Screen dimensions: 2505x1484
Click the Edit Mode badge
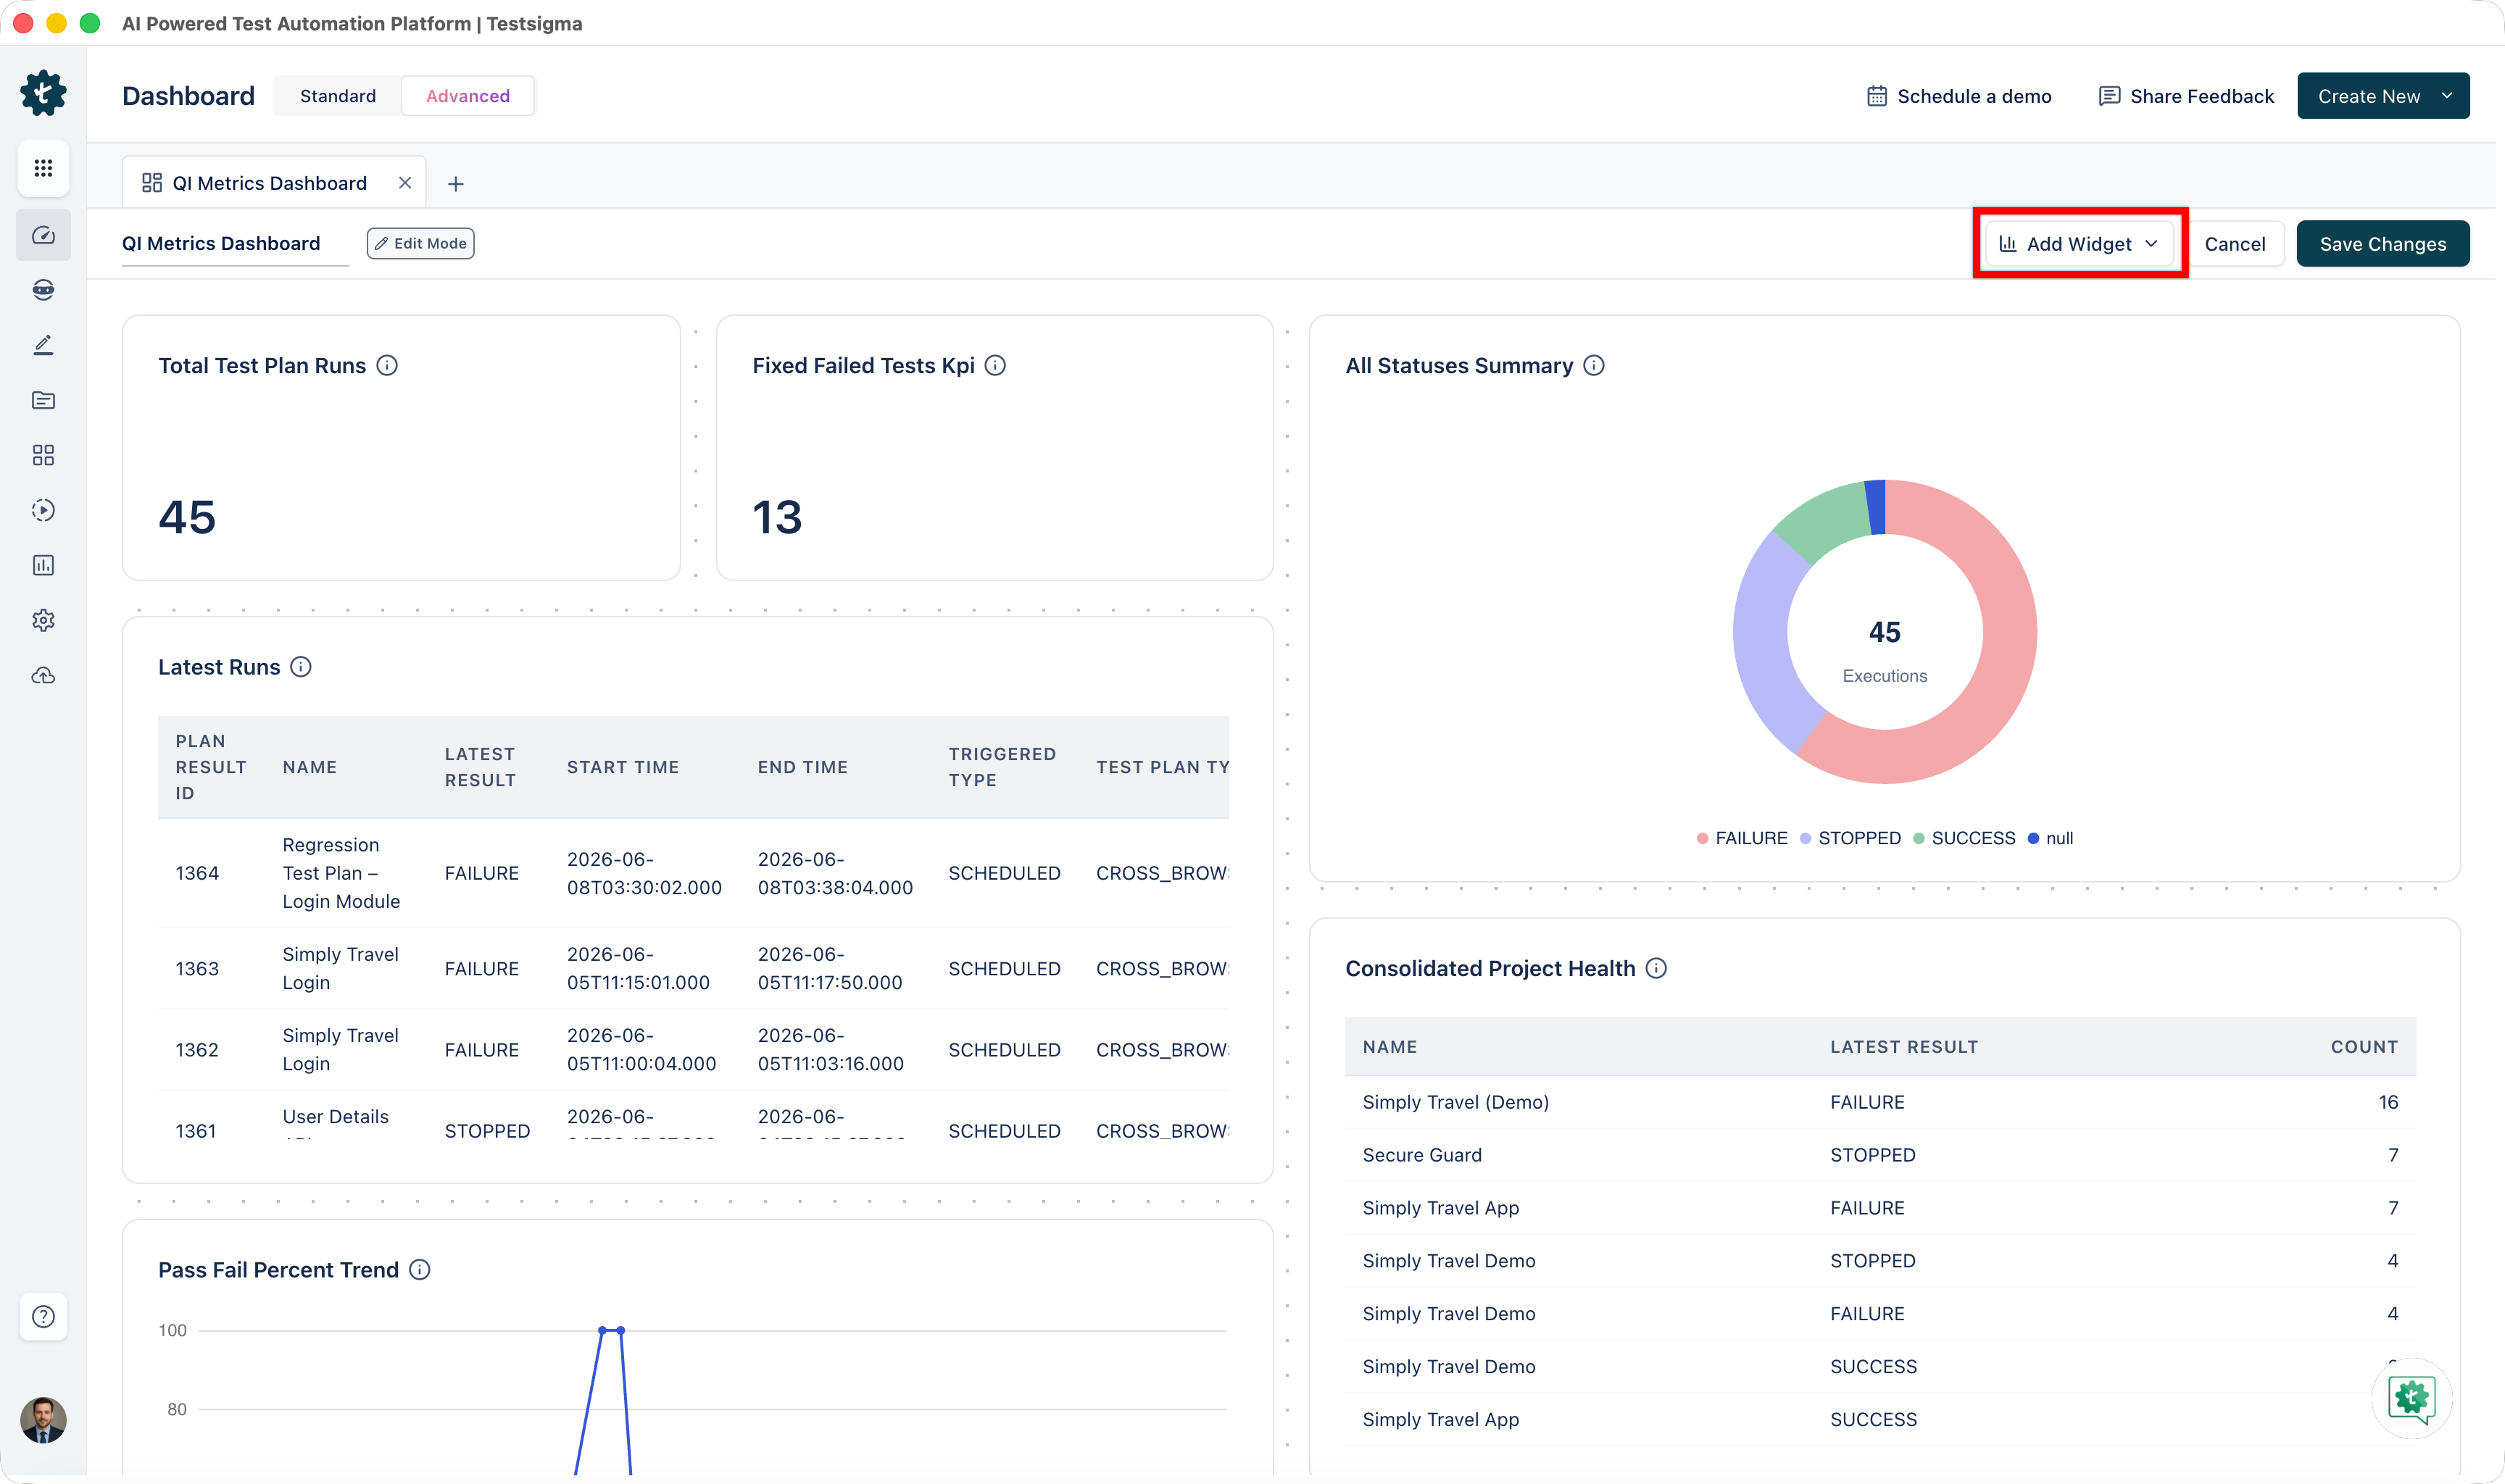point(420,243)
